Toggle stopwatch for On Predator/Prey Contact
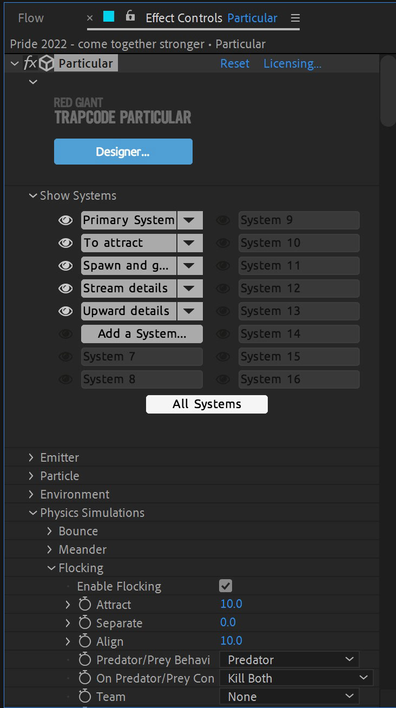396x708 pixels. [x=85, y=678]
